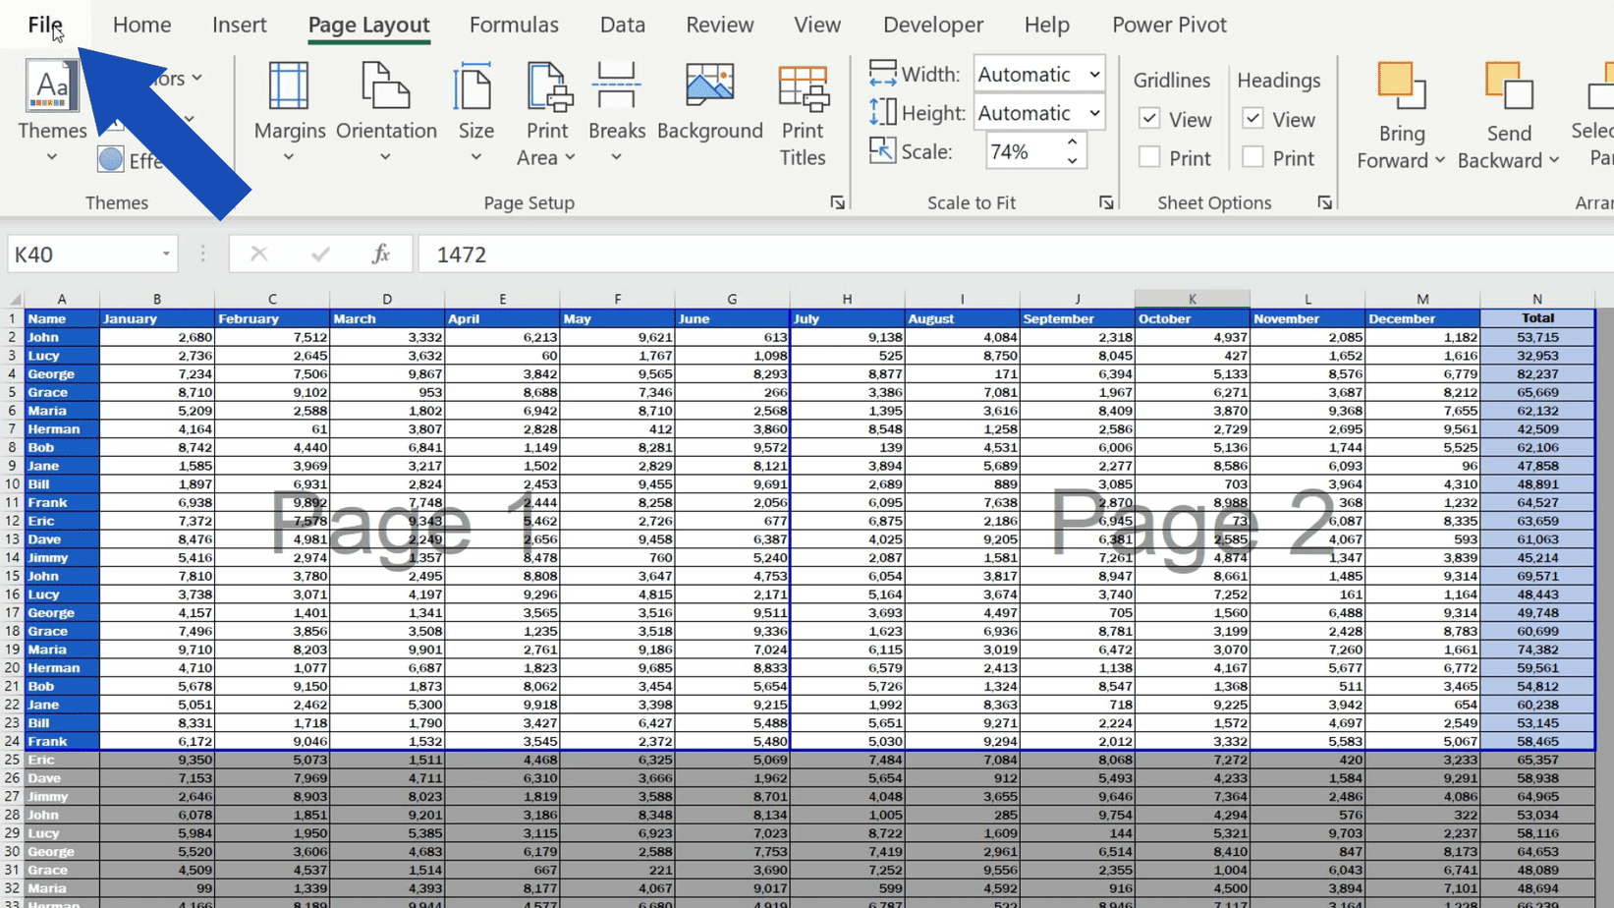Click the Effects theme icon
Viewport: 1614px width, 908px height.
(x=110, y=159)
